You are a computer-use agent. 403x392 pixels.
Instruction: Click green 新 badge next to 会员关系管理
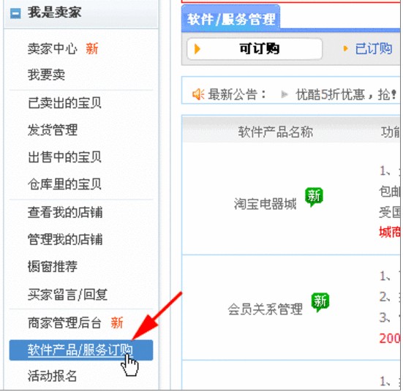(320, 302)
